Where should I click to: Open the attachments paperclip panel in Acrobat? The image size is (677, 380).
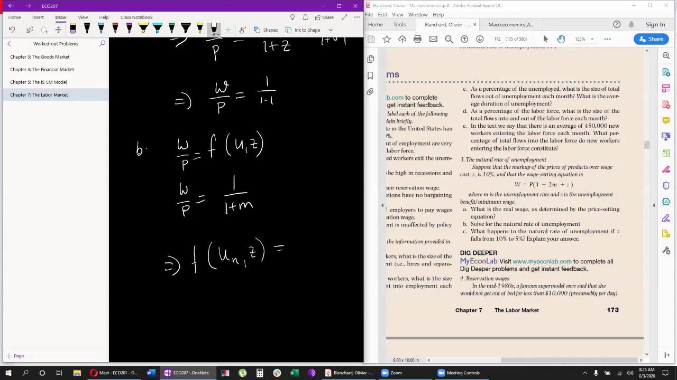(370, 92)
